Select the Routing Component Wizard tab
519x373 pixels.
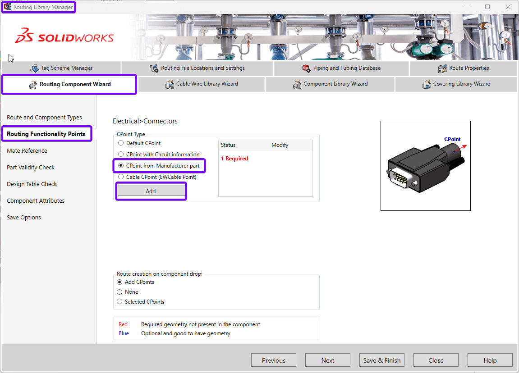pos(69,84)
